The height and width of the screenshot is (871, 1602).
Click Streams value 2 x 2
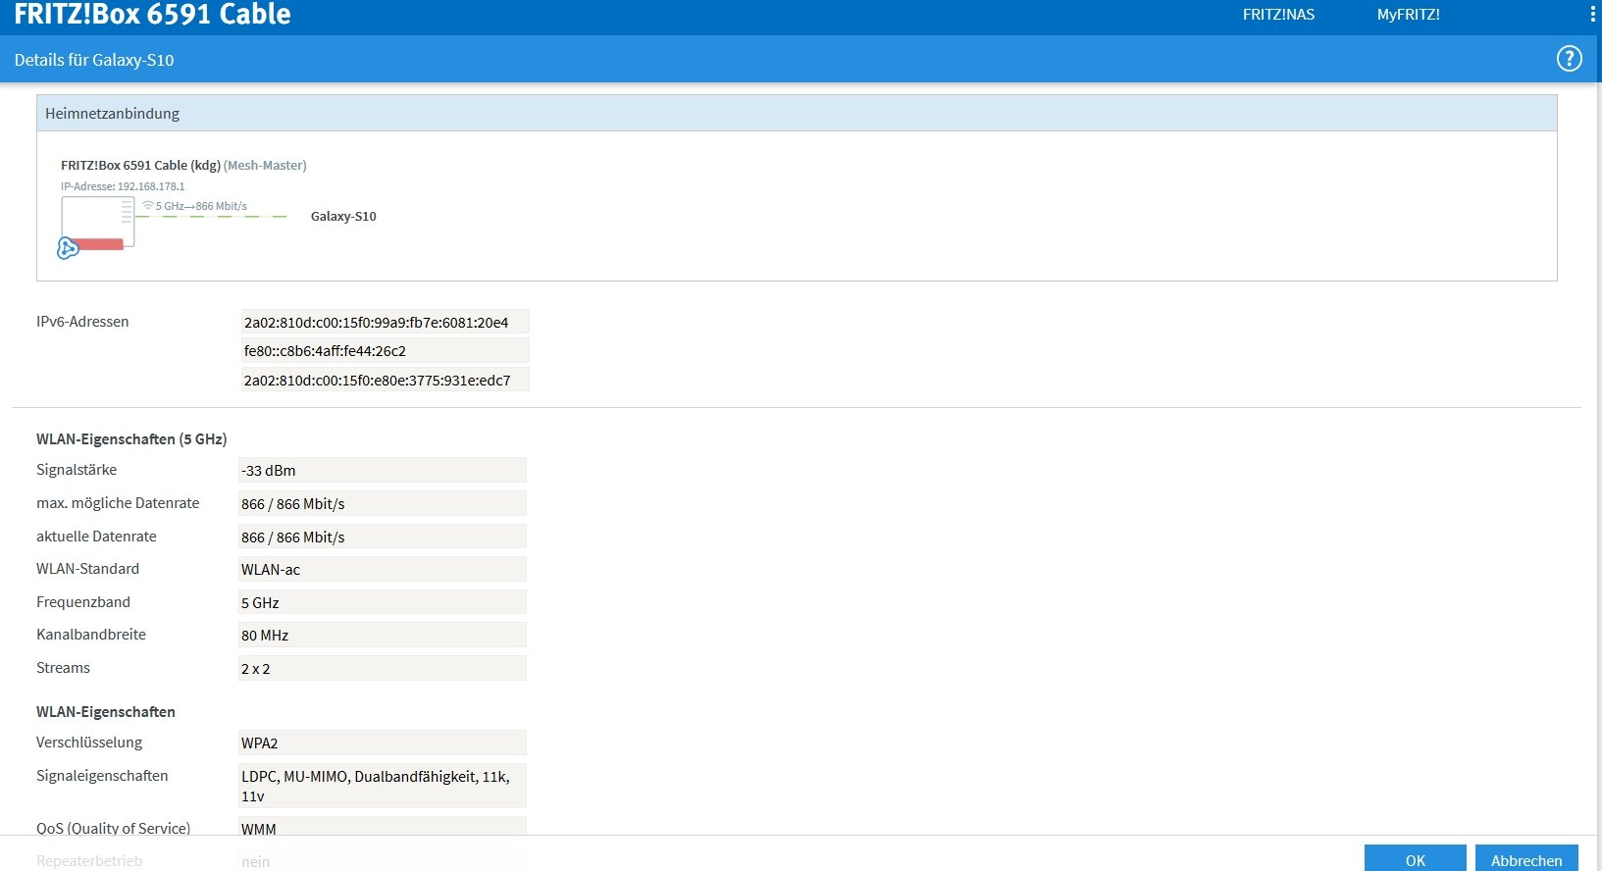[382, 668]
